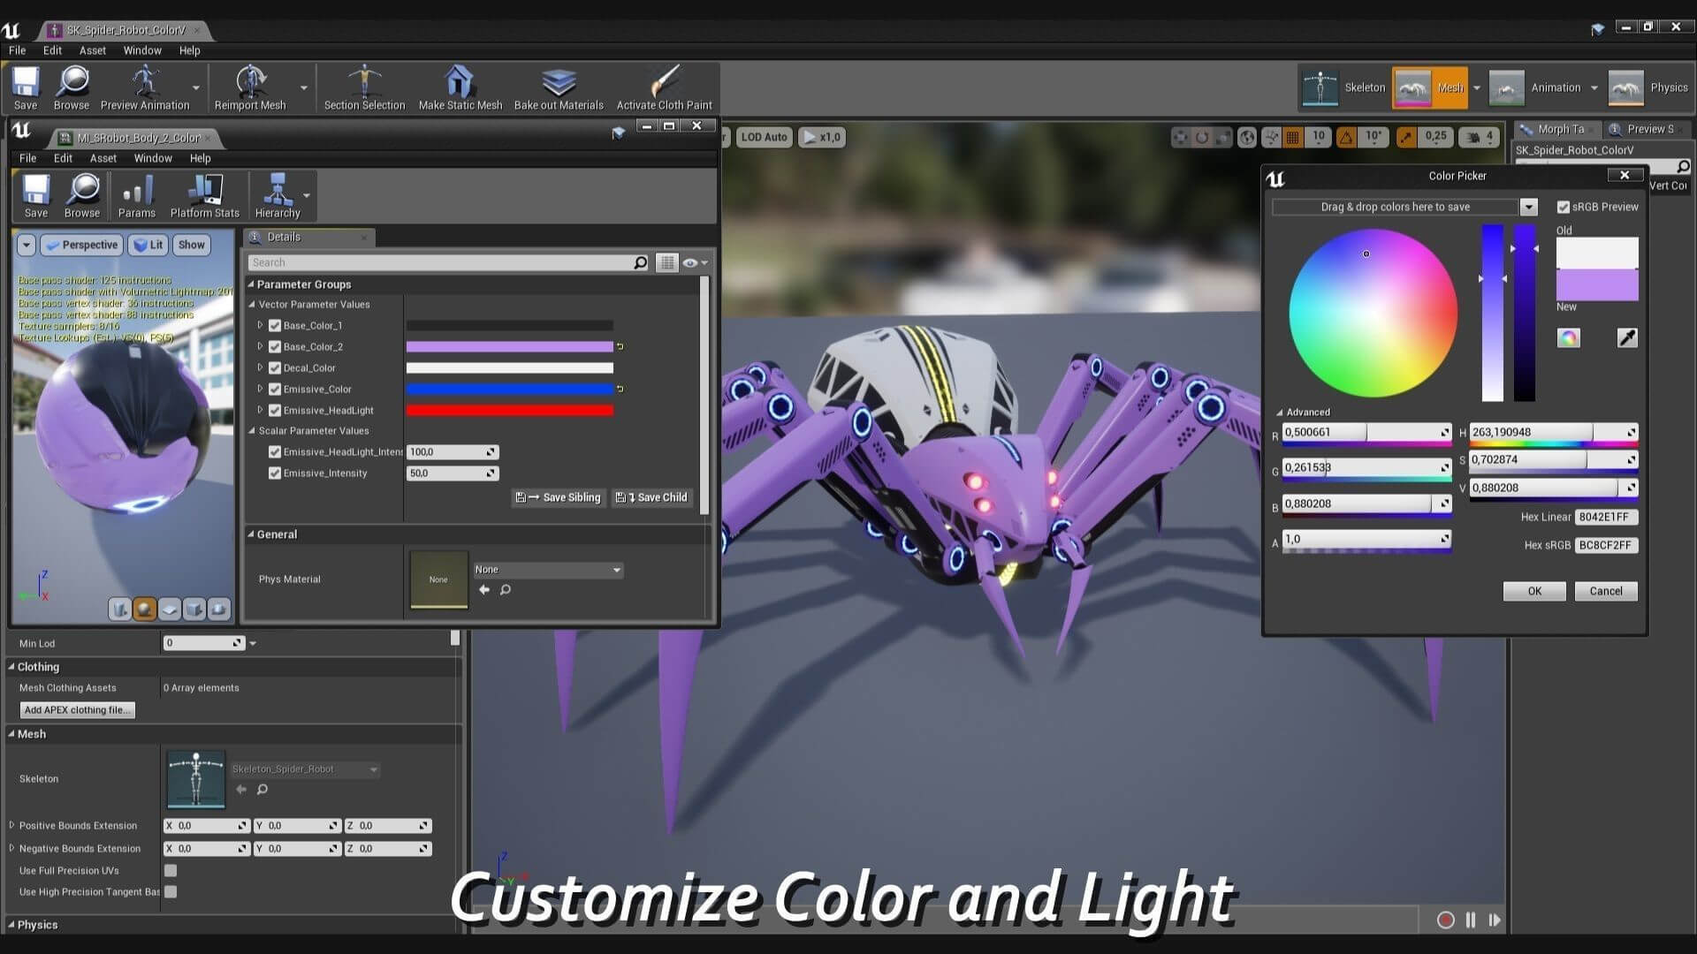Uncheck Base_Color_2 parameter checkbox

point(275,347)
